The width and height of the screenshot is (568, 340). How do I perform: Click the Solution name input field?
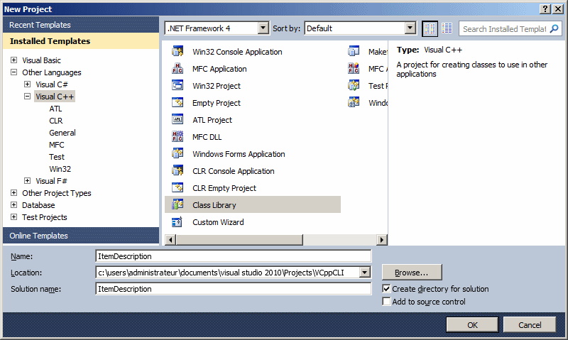click(x=234, y=289)
